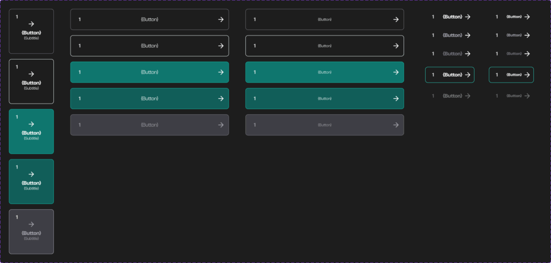Viewport: 551px width, 263px height.
Task: Click {Button} label on bright teal small-label wide button
Action: [x=324, y=72]
